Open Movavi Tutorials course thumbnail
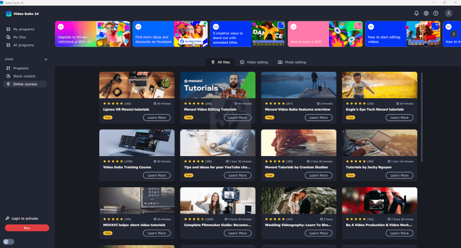461x248 pixels. (218, 85)
